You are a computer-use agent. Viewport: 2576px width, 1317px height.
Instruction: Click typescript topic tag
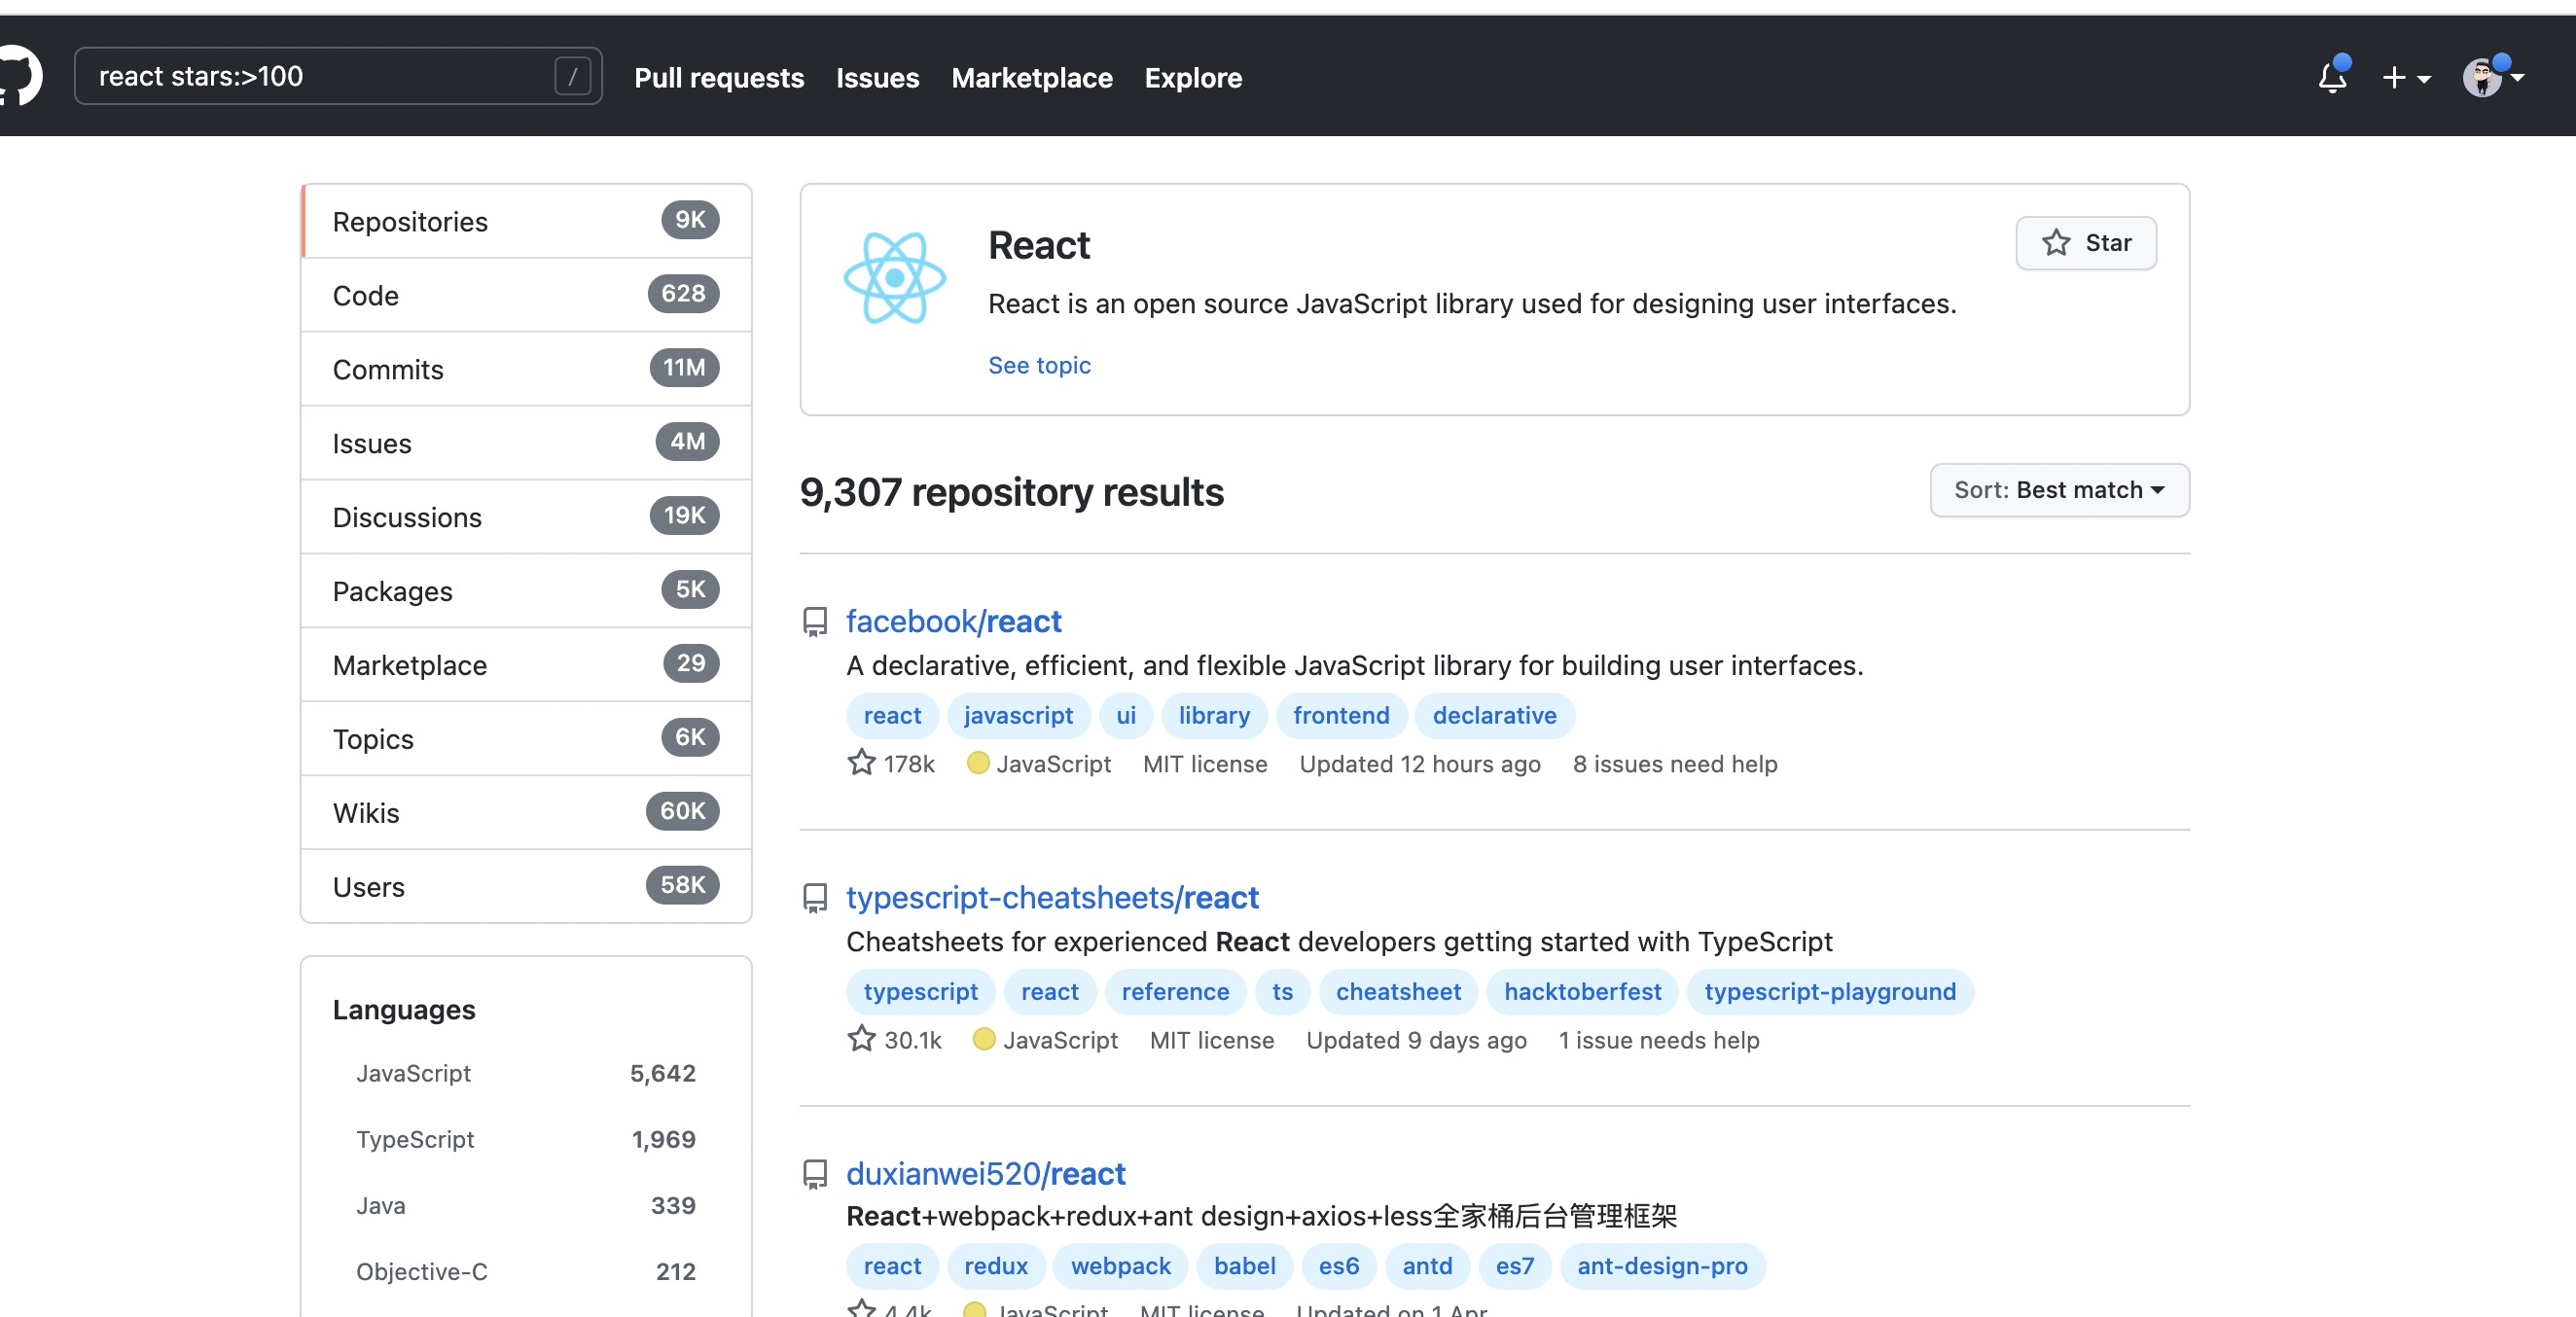[920, 991]
